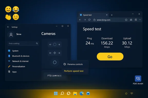Open Bluetooth & devices settings
Viewport: 148px width, 98px height.
(x=21, y=56)
